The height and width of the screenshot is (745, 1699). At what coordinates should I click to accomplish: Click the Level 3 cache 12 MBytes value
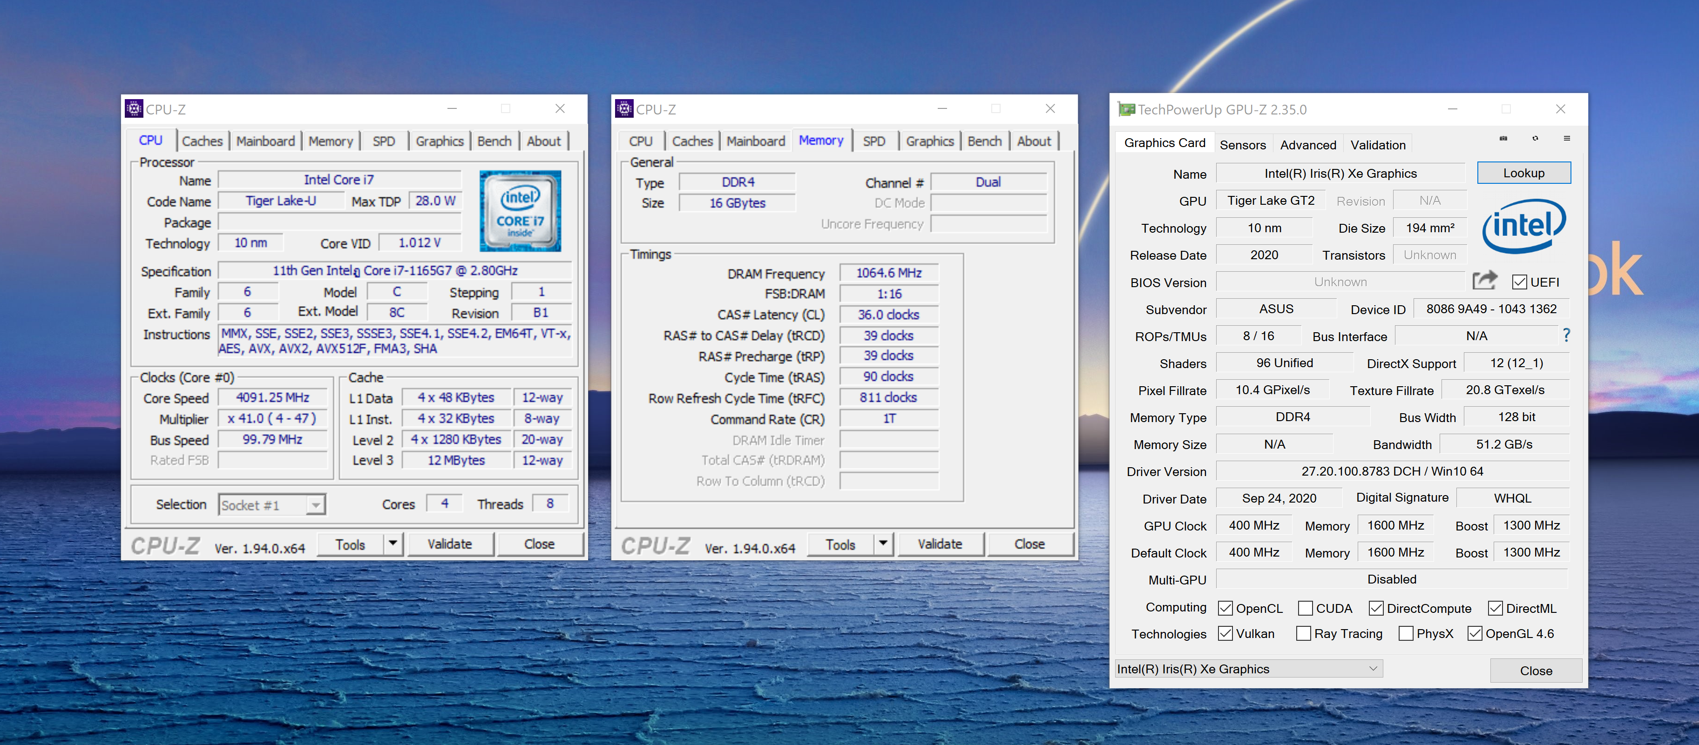point(456,460)
